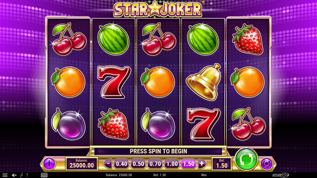Increase bet with the plus button

(x=202, y=163)
